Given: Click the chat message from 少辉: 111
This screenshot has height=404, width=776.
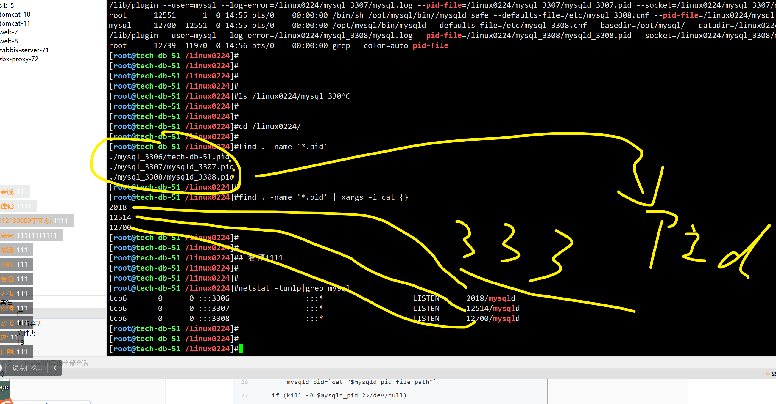Looking at the screenshot, I should point(16,264).
